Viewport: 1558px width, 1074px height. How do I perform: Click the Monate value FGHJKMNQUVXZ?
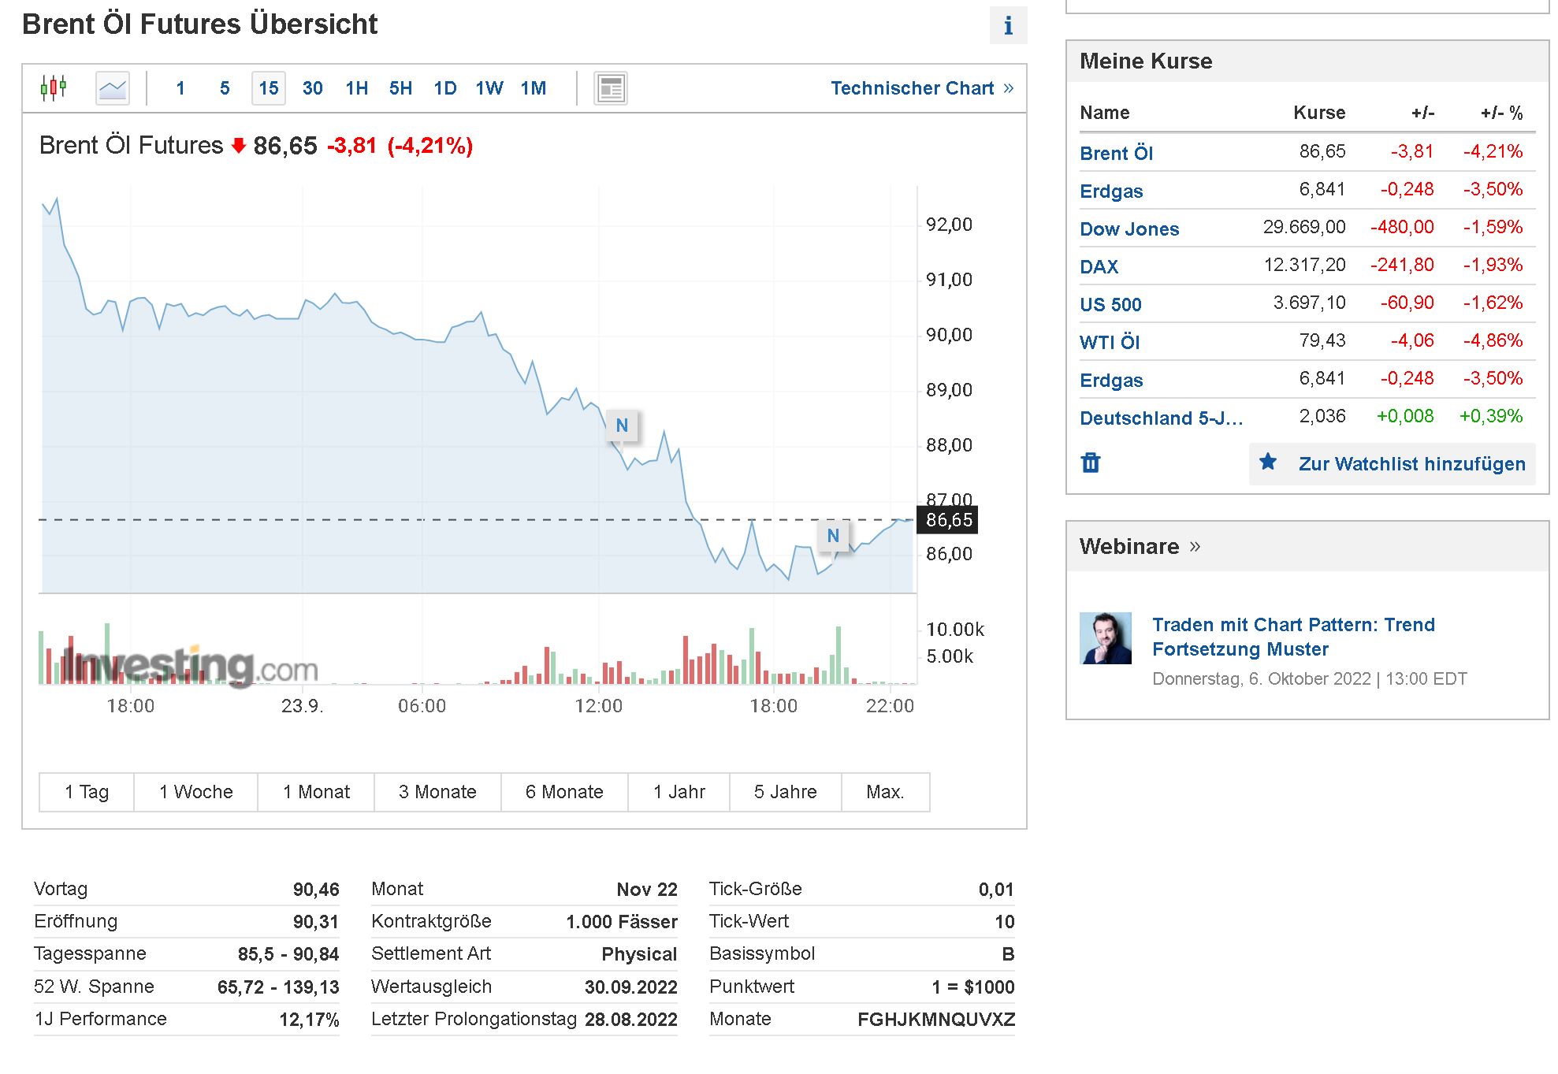(x=936, y=1020)
